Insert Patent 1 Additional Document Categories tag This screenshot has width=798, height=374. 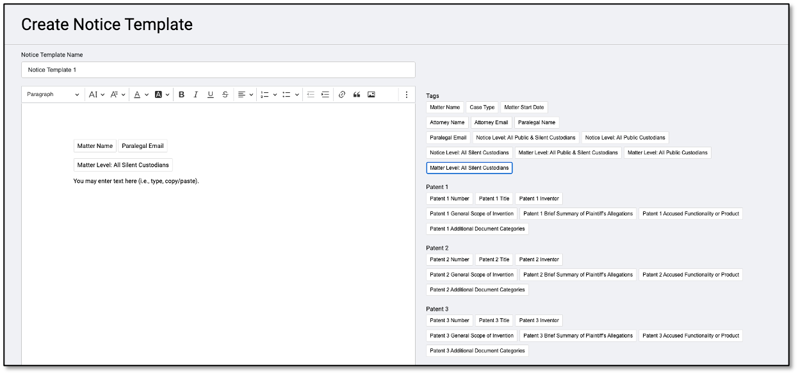pos(477,229)
